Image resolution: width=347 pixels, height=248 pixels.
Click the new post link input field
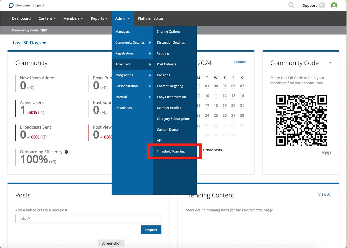(x=88, y=218)
